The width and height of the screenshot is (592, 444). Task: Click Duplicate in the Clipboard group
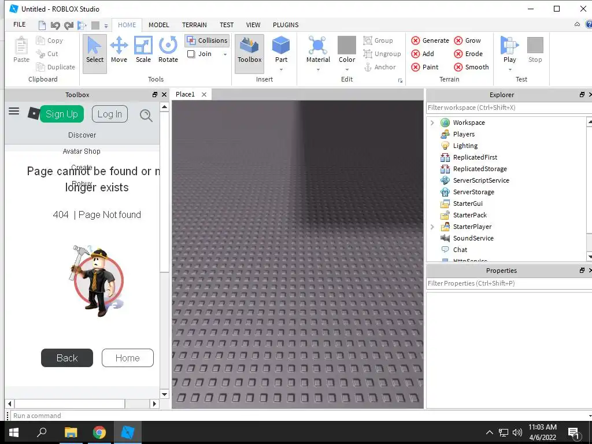[55, 67]
